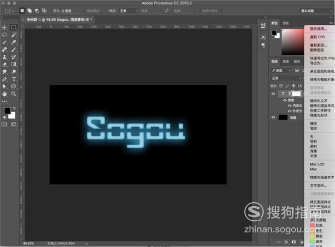
Task: Select the Healing Brush (bandage) tool
Action: (x=4, y=50)
